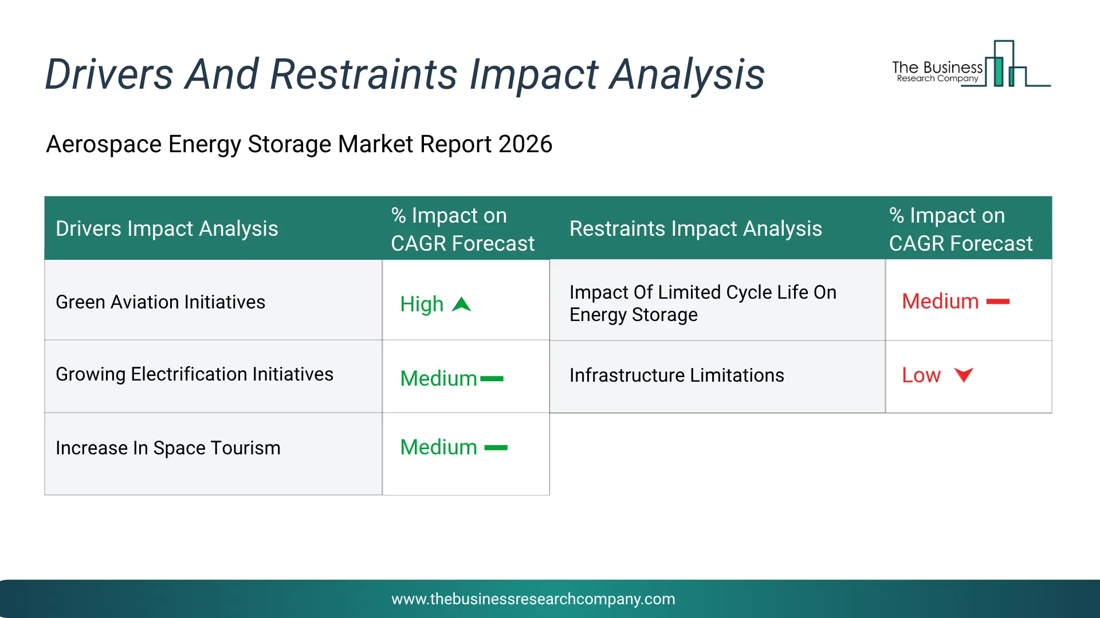Click the green dash beside Space Tourism's Medium
This screenshot has height=618, width=1100.
[496, 447]
